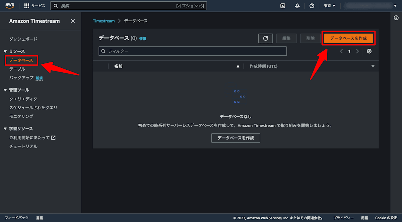Image resolution: width=402 pixels, height=222 pixels.
Task: Click the 編集 button
Action: 287,38
